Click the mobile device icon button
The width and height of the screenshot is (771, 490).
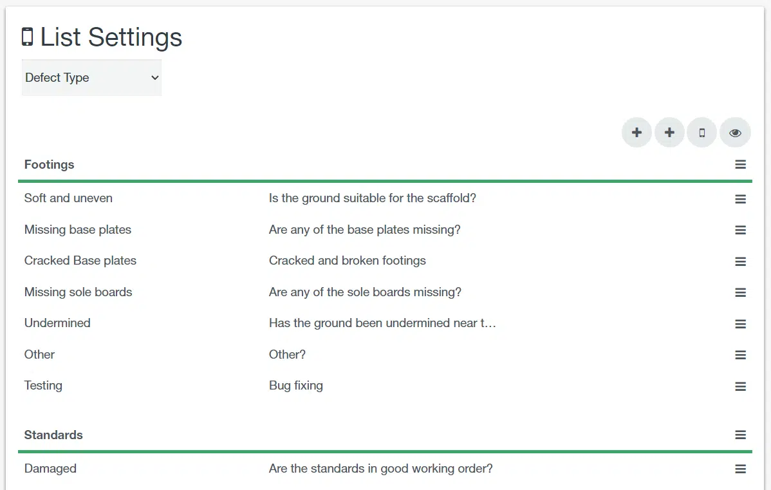702,133
